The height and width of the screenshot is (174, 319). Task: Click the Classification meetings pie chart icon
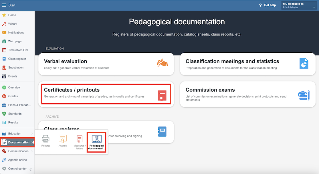pos(304,64)
